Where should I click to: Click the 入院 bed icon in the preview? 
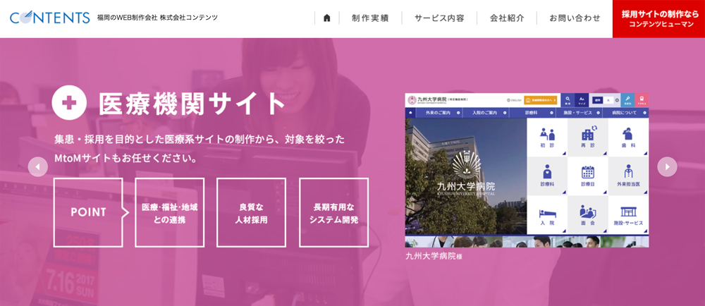(x=547, y=215)
